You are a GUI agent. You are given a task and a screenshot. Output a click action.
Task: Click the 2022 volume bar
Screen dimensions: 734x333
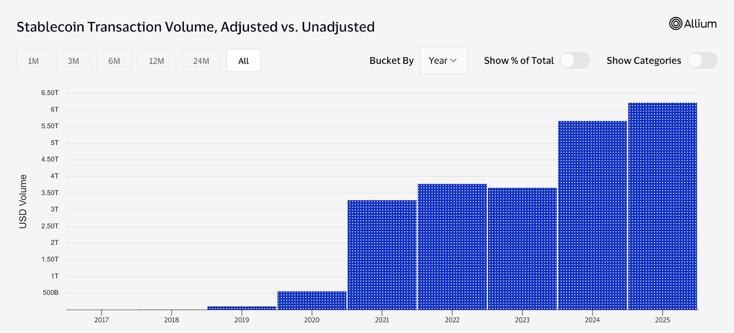click(x=452, y=247)
